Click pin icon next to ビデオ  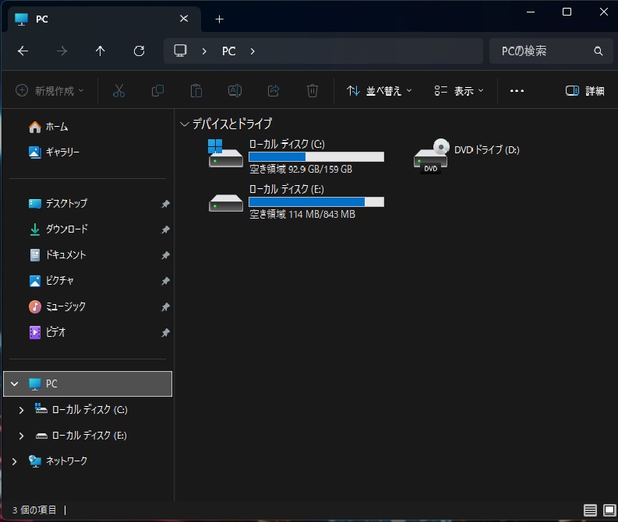click(x=165, y=333)
